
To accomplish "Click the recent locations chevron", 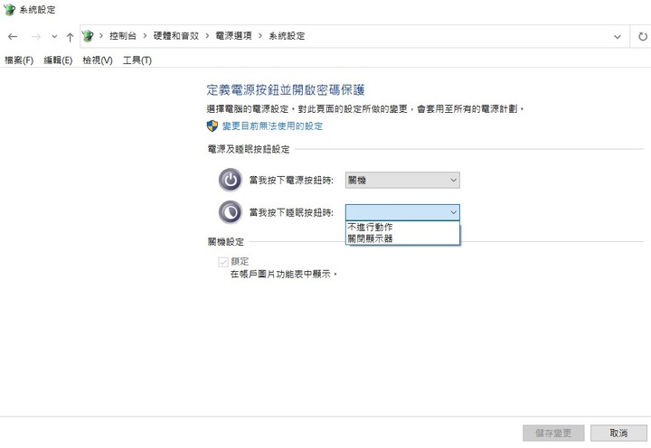I will [x=54, y=36].
